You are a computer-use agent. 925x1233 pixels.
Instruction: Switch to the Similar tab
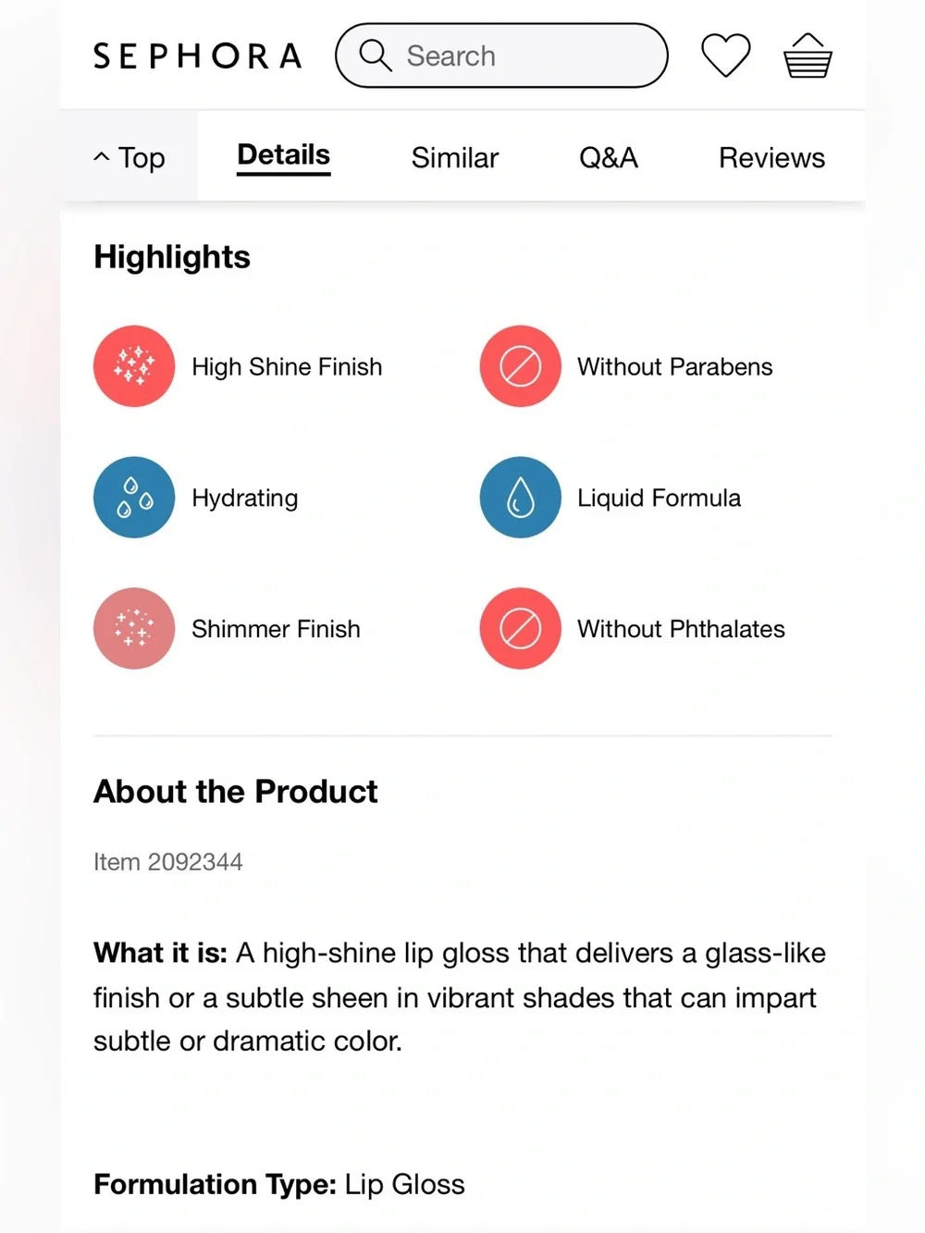tap(455, 158)
